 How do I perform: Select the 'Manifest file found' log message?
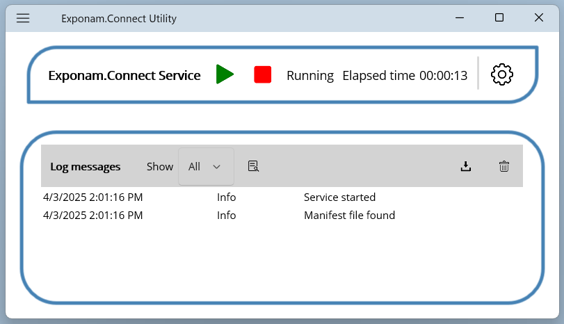(x=349, y=215)
